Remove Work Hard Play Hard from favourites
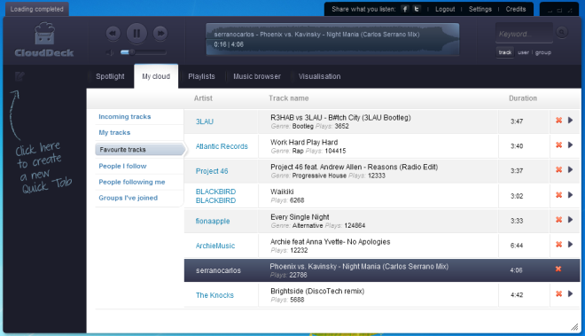The image size is (585, 336). (558, 145)
